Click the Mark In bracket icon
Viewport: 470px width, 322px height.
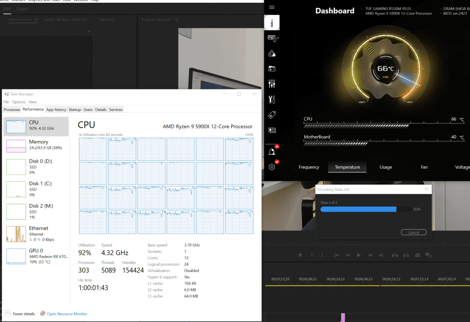[x=312, y=255]
